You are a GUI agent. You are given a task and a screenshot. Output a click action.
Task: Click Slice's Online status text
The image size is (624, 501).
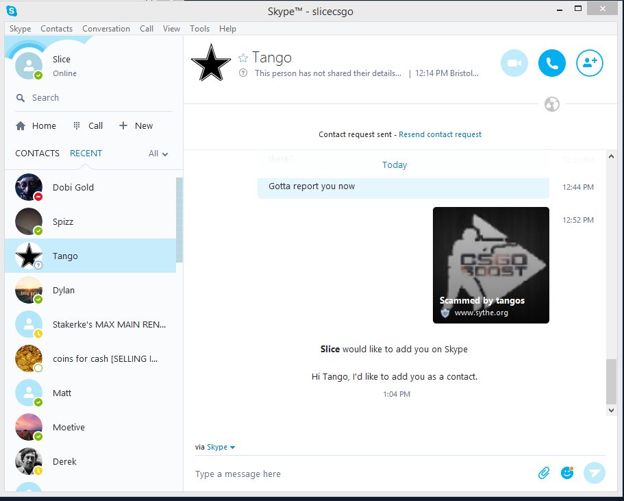[64, 73]
